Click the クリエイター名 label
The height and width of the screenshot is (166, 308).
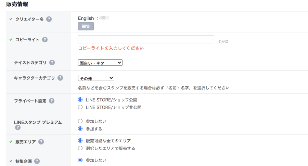[29, 19]
